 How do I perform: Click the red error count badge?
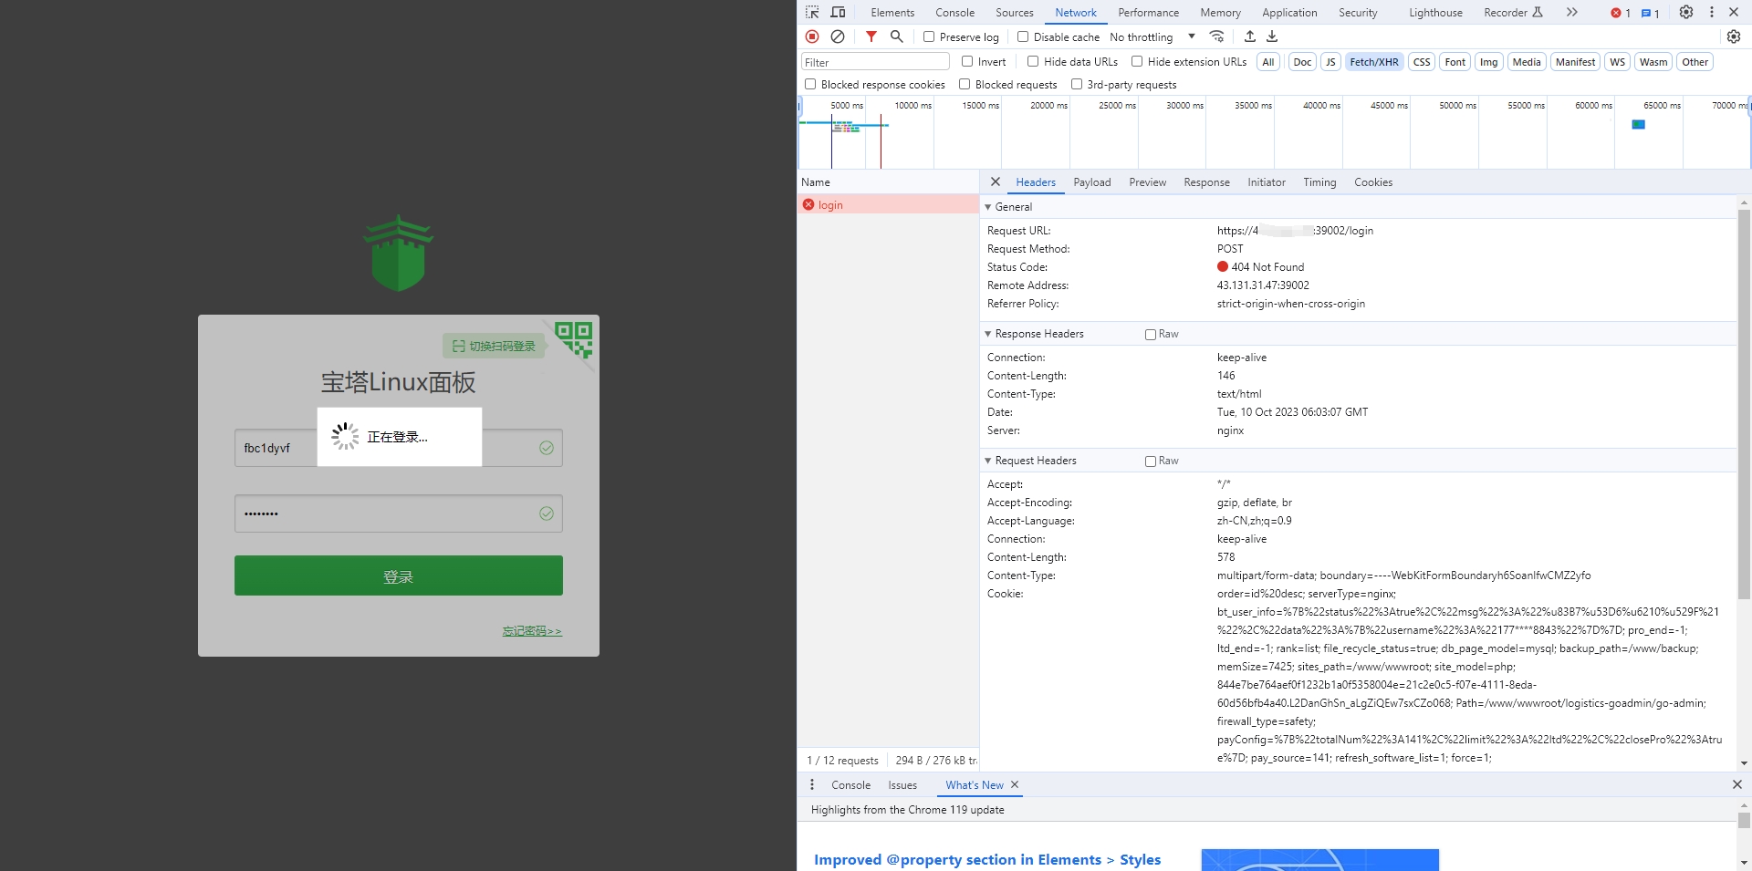(1621, 13)
